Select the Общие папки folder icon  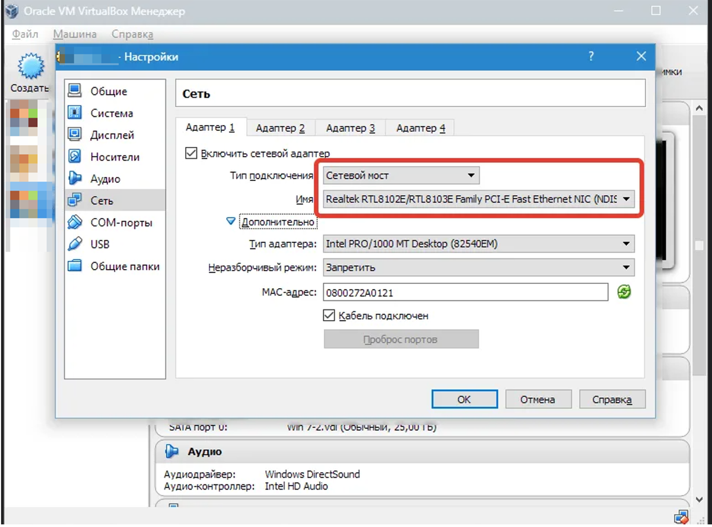(x=75, y=266)
